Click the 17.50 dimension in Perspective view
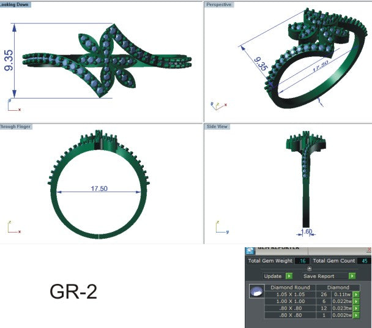The height and width of the screenshot is (328, 372). coord(320,66)
